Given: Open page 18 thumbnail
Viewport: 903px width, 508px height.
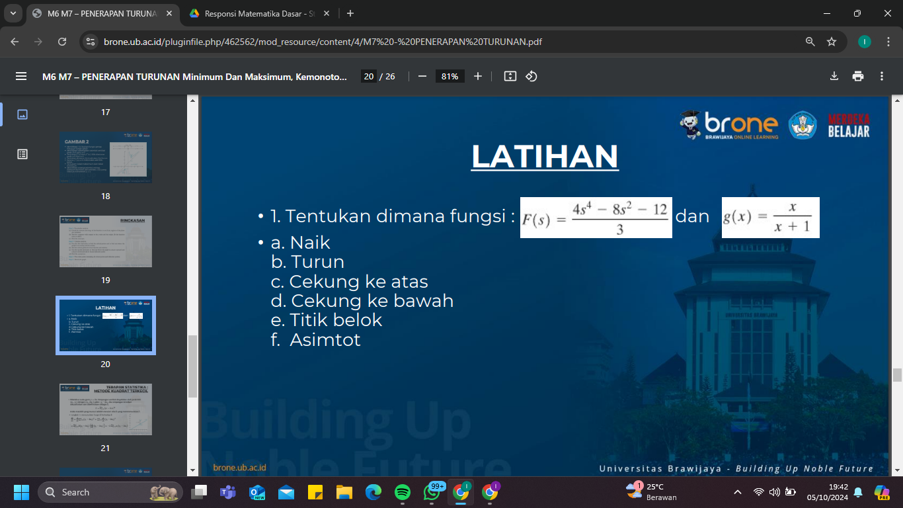Looking at the screenshot, I should tap(106, 158).
